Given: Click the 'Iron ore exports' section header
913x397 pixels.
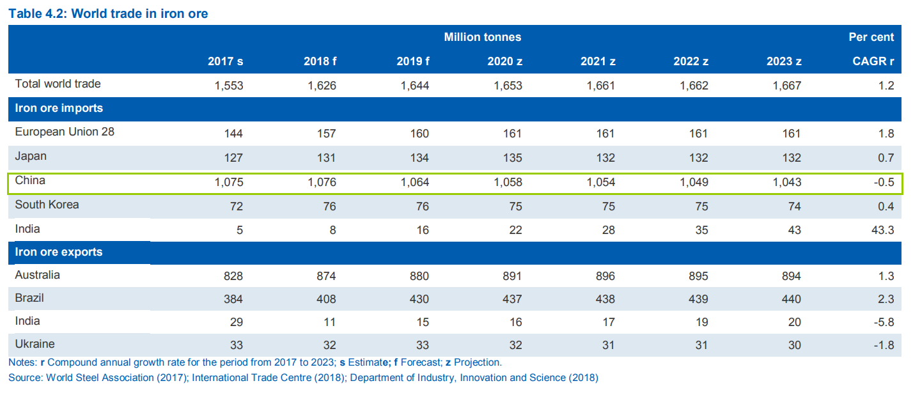Looking at the screenshot, I should click(59, 252).
